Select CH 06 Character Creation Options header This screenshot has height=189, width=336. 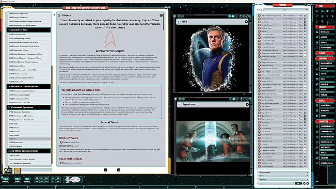pos(28,86)
